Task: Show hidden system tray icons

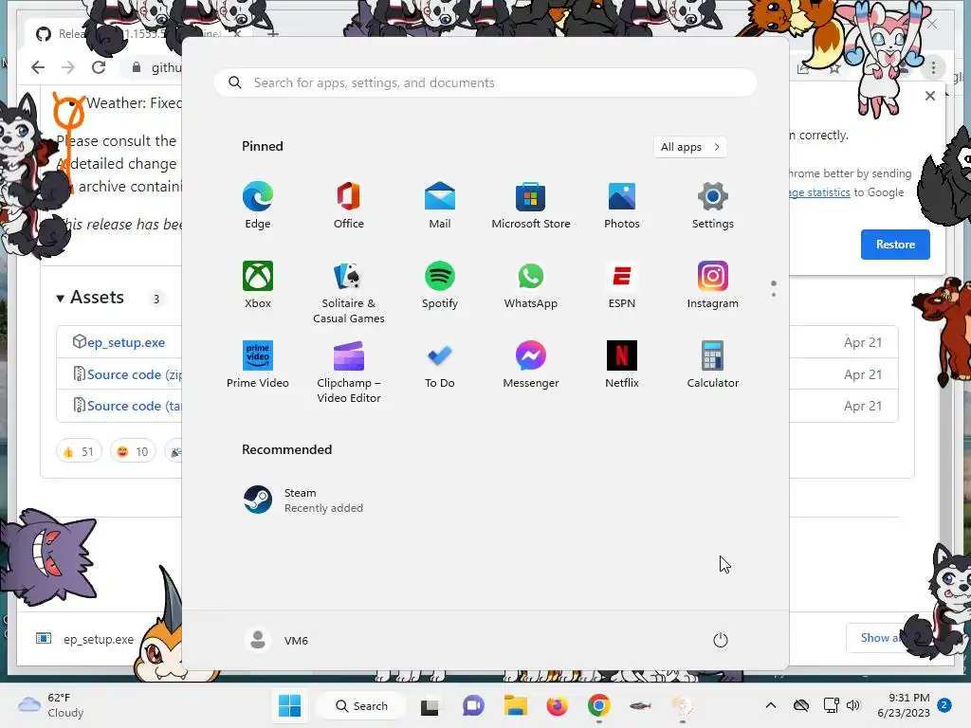Action: click(x=770, y=705)
